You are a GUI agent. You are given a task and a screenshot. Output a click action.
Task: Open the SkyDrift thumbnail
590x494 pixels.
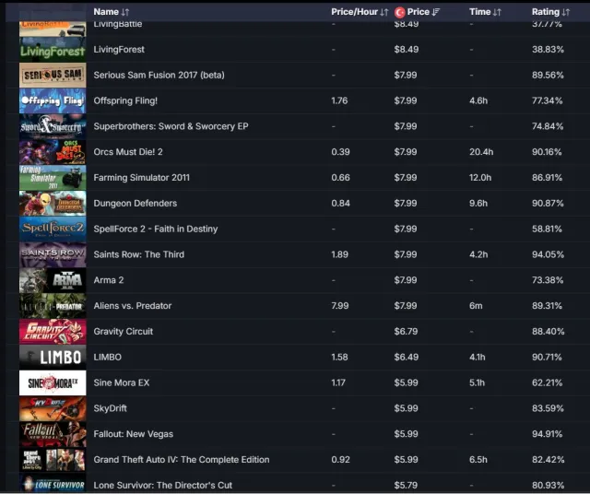[53, 408]
